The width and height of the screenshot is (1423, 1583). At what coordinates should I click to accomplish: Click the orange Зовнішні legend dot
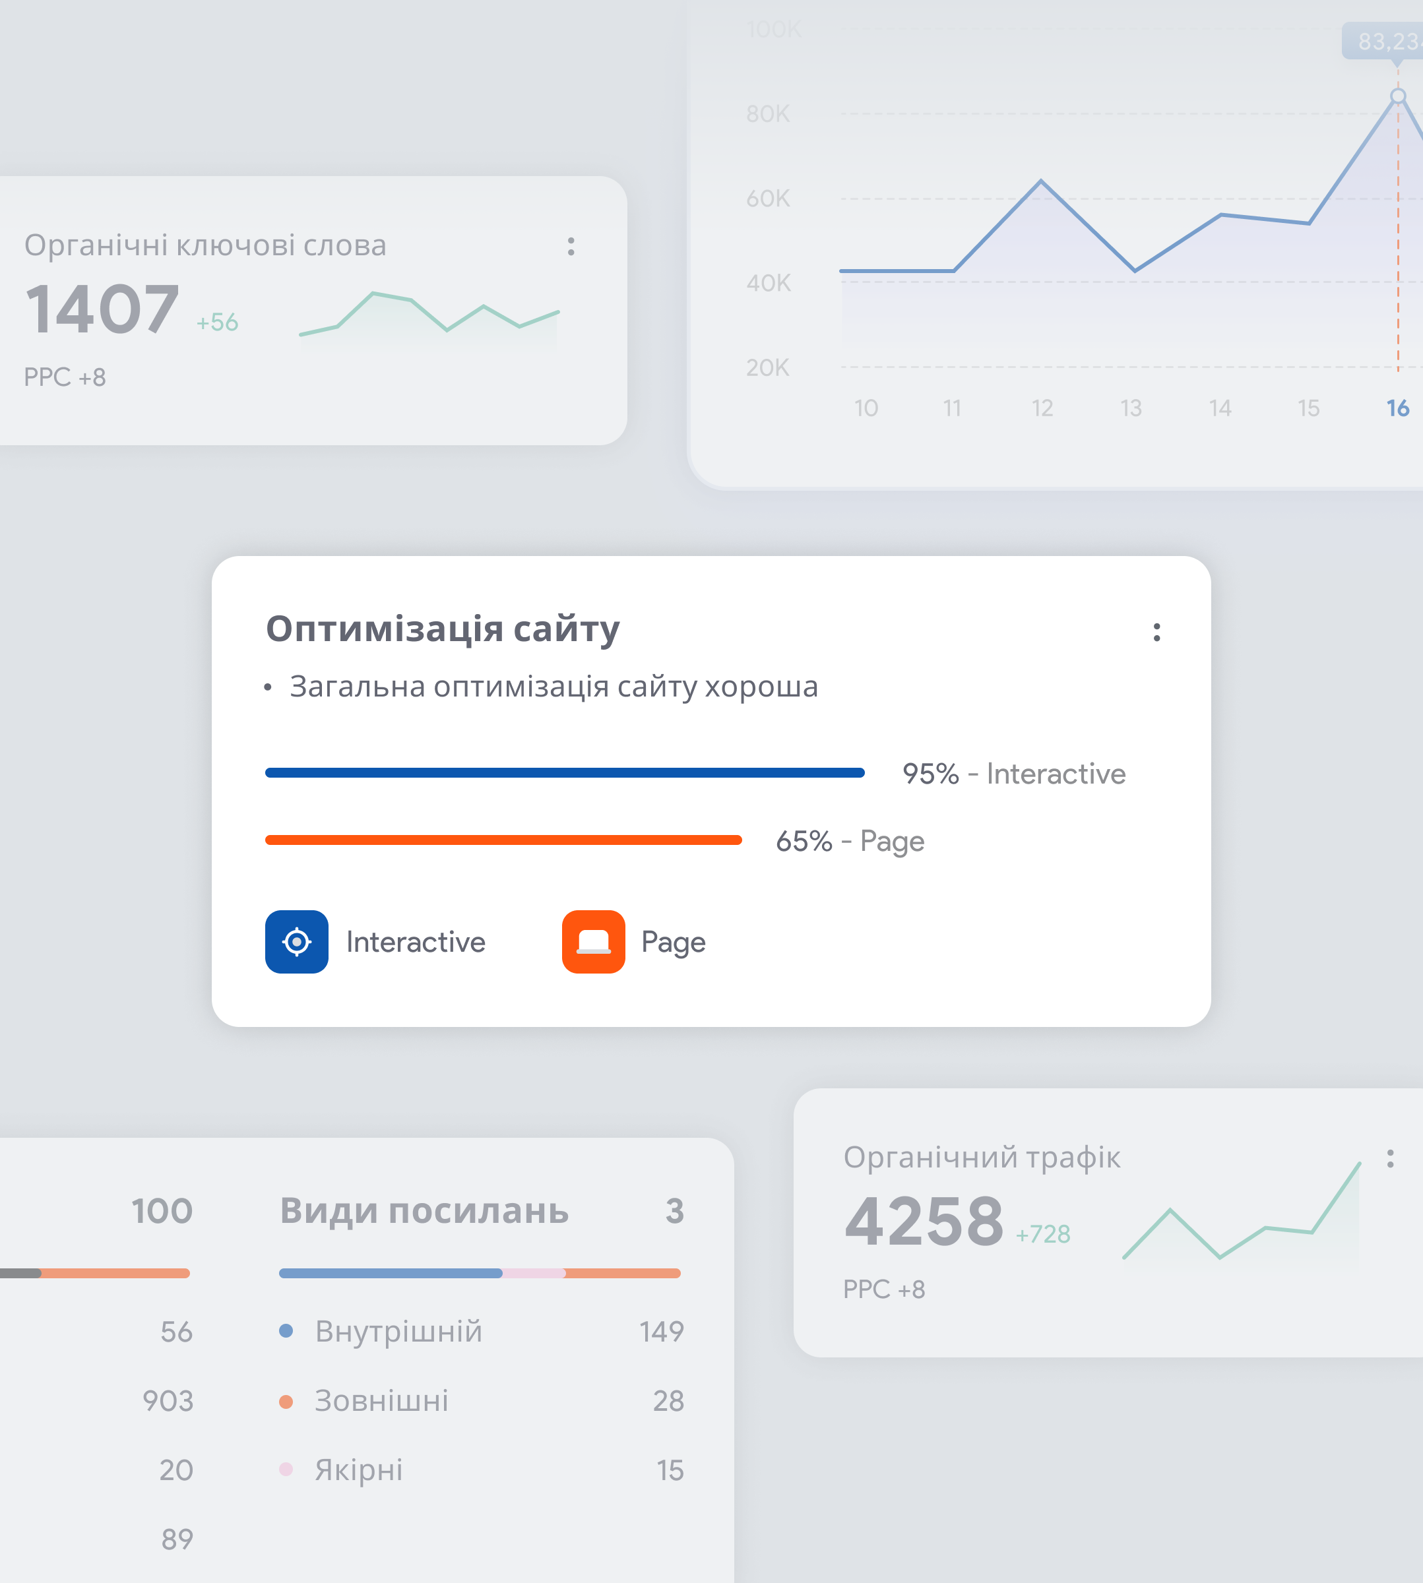click(x=286, y=1401)
